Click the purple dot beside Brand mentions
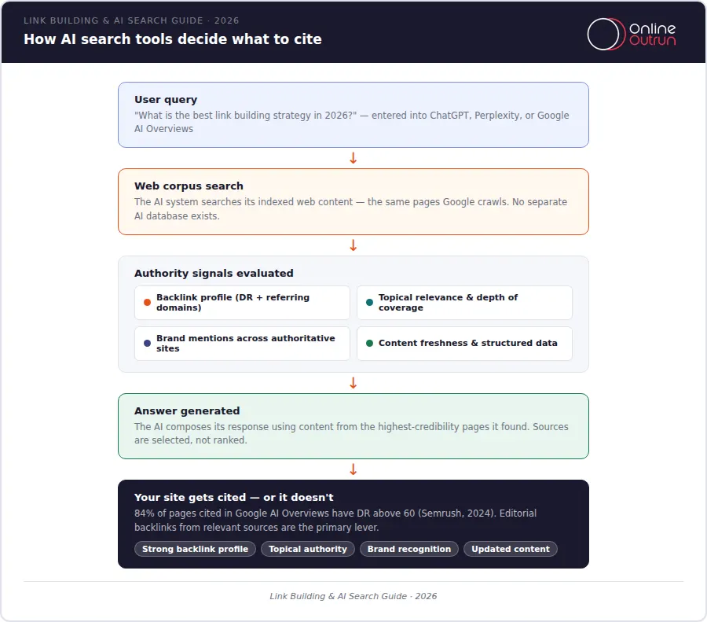707x622 pixels. 147,344
